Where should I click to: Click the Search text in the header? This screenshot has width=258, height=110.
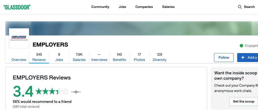coord(249,7)
